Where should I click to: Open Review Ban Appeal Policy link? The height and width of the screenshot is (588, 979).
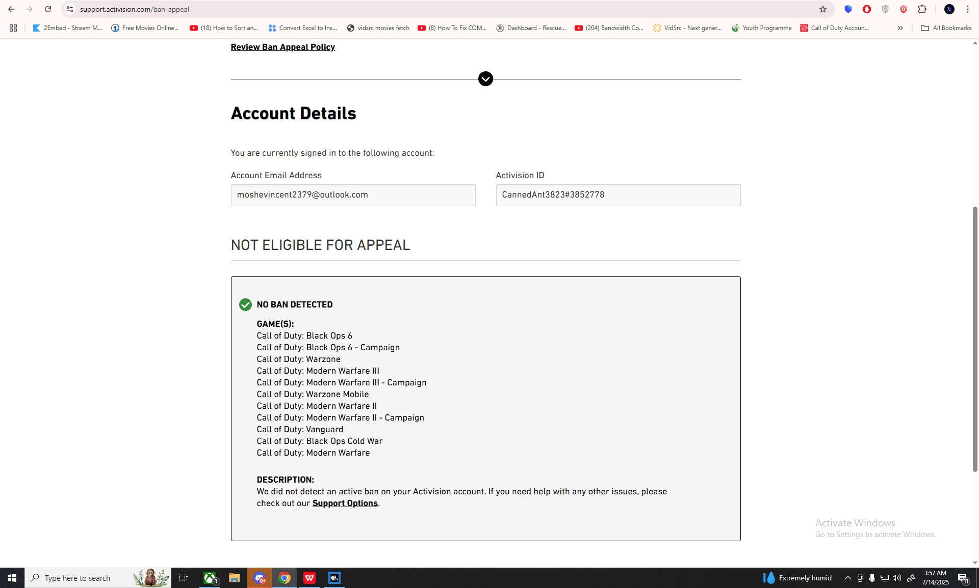pyautogui.click(x=282, y=47)
